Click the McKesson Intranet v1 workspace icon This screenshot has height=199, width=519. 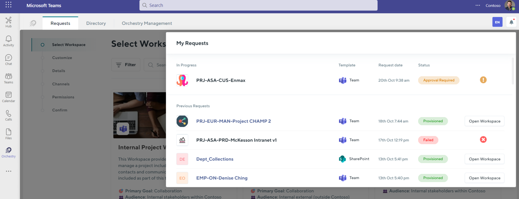tap(182, 140)
